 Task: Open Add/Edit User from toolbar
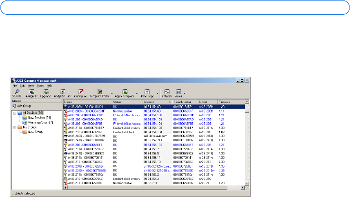click(63, 93)
